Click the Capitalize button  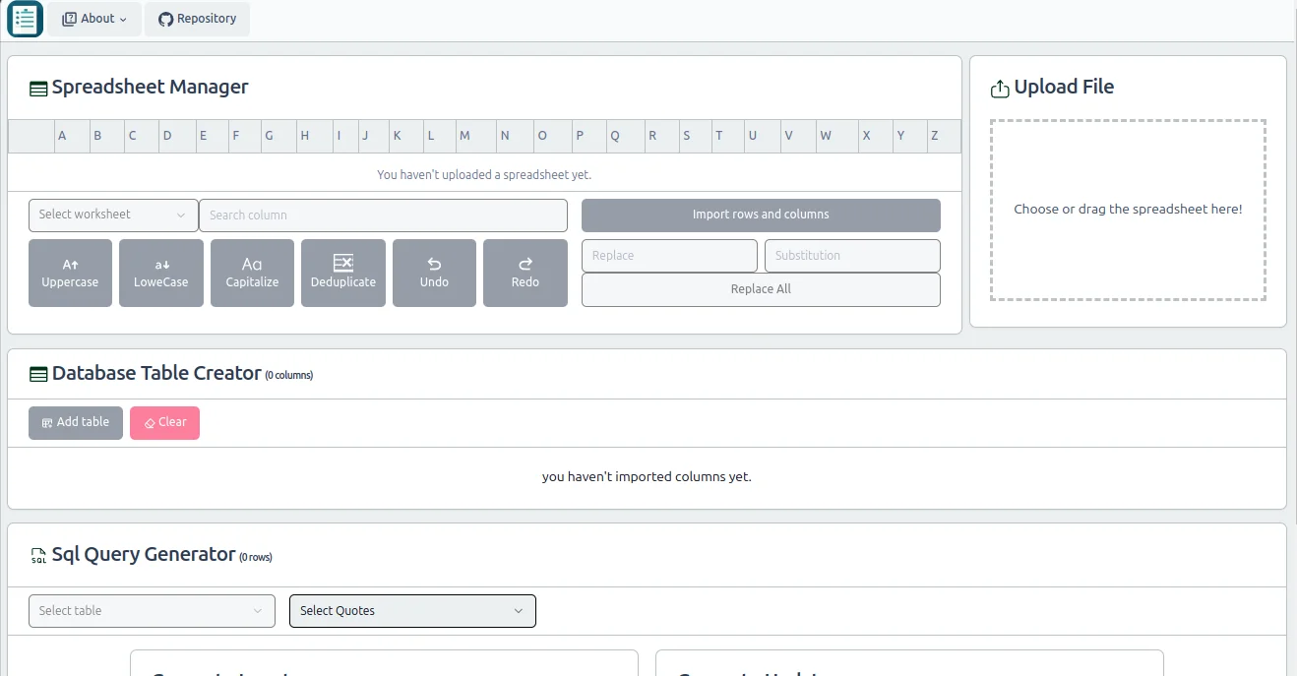pos(252,274)
